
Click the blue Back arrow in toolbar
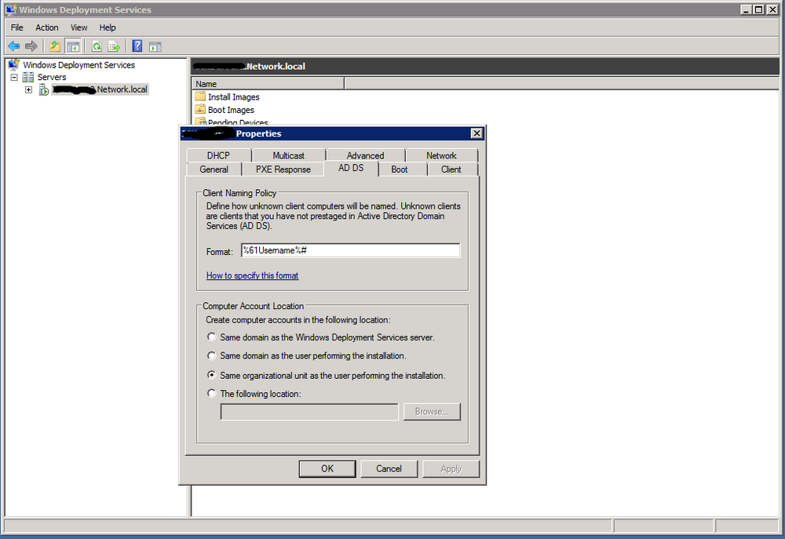click(x=14, y=46)
